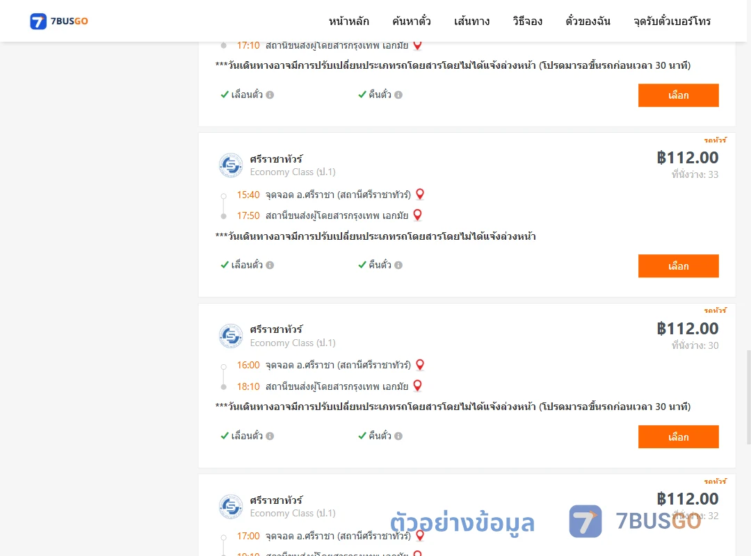Viewport: 751px width, 556px height.
Task: Select the 16:00 departure trip with เลือก
Action: (x=678, y=436)
